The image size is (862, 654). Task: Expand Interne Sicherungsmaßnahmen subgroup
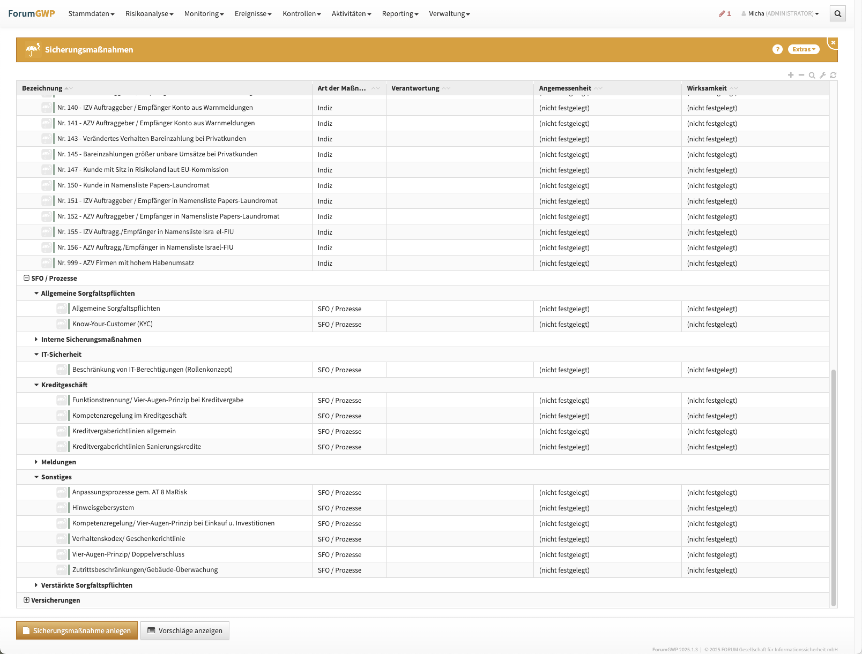[x=36, y=340]
